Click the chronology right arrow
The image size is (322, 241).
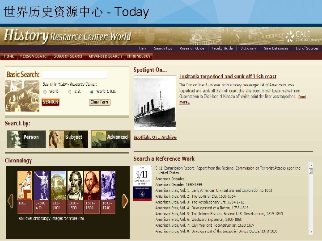(125, 201)
